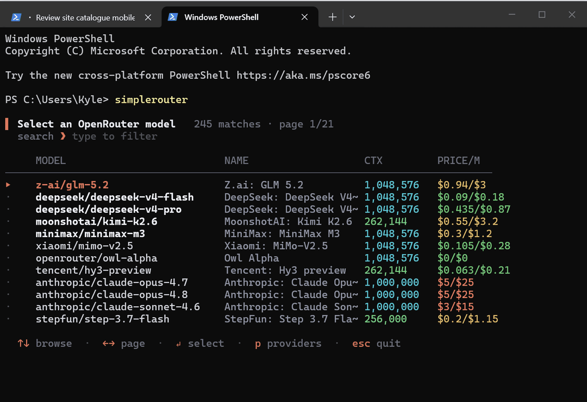Viewport: 587px width, 402px height.
Task: Click the price $3/$15
Action: tap(455, 307)
